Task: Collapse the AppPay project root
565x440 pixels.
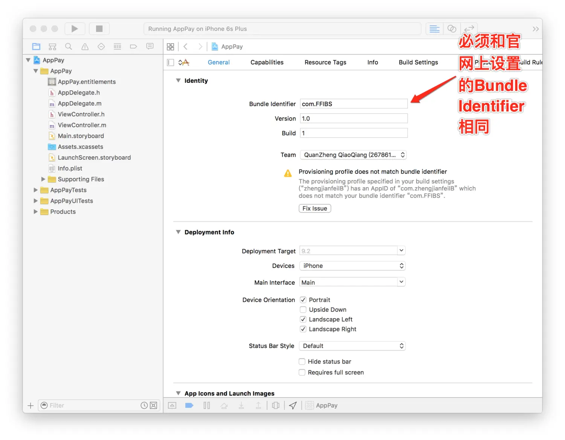Action: (x=28, y=60)
